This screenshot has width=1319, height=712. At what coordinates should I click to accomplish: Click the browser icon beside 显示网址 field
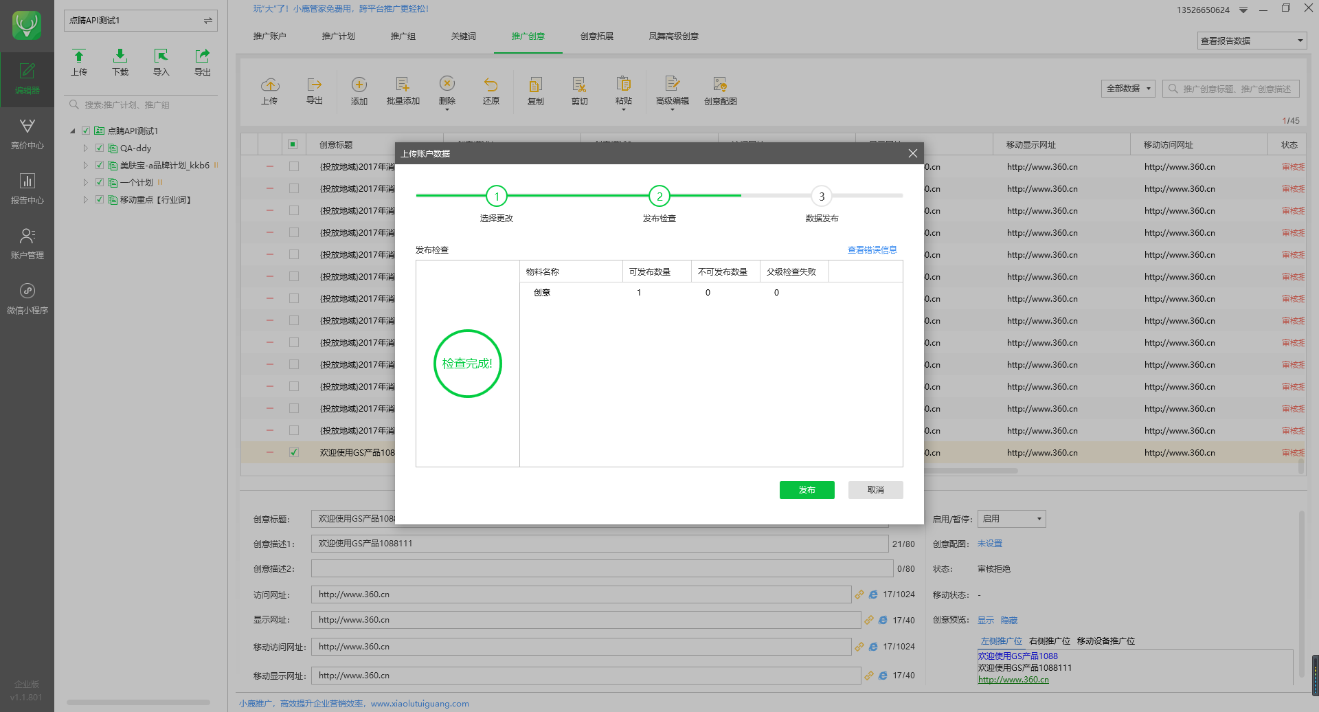883,620
